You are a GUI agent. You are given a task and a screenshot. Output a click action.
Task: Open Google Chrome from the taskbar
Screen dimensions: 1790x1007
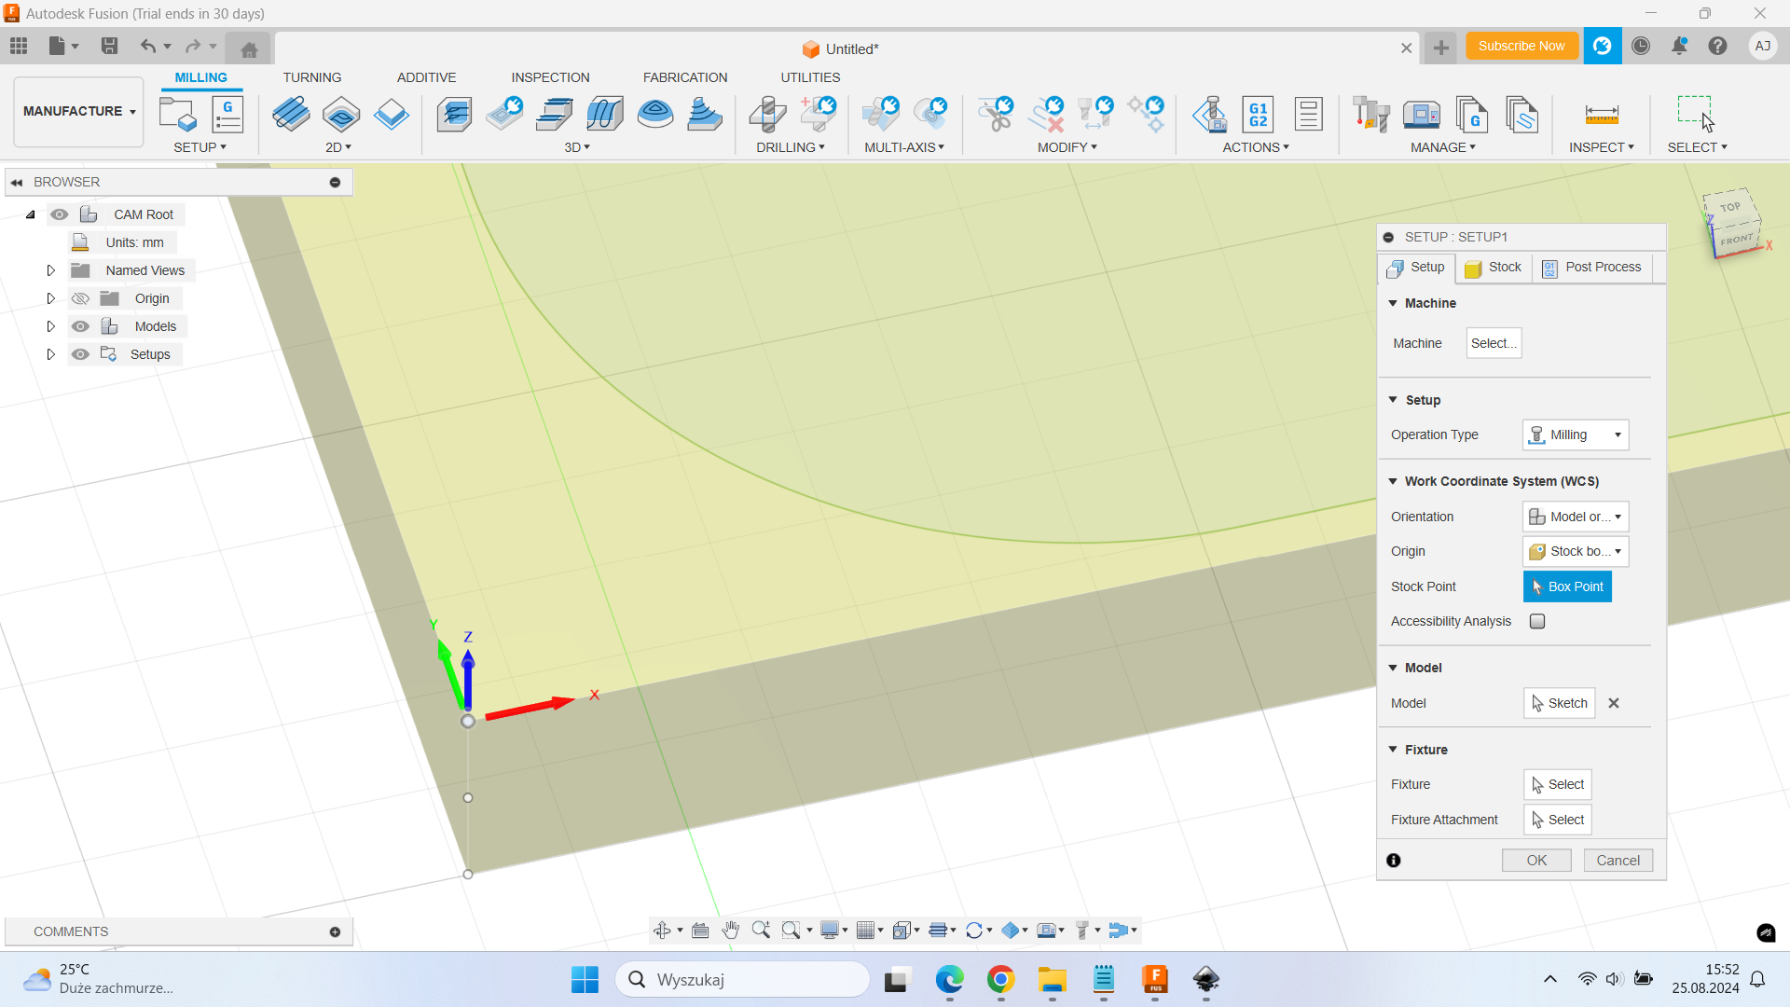1000,979
